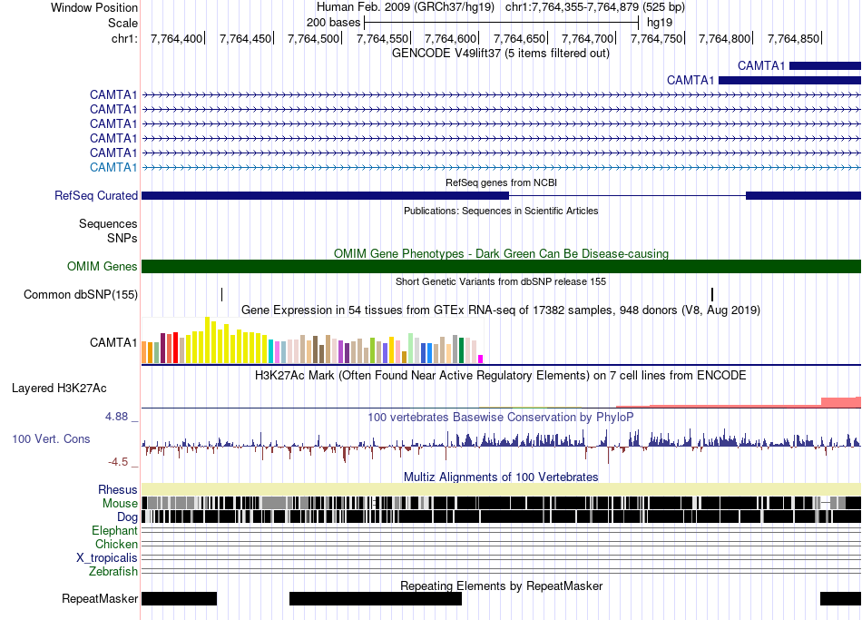This screenshot has height=620, width=862.
Task: Click the magenta bar ending the GTEx chart
Action: (481, 359)
